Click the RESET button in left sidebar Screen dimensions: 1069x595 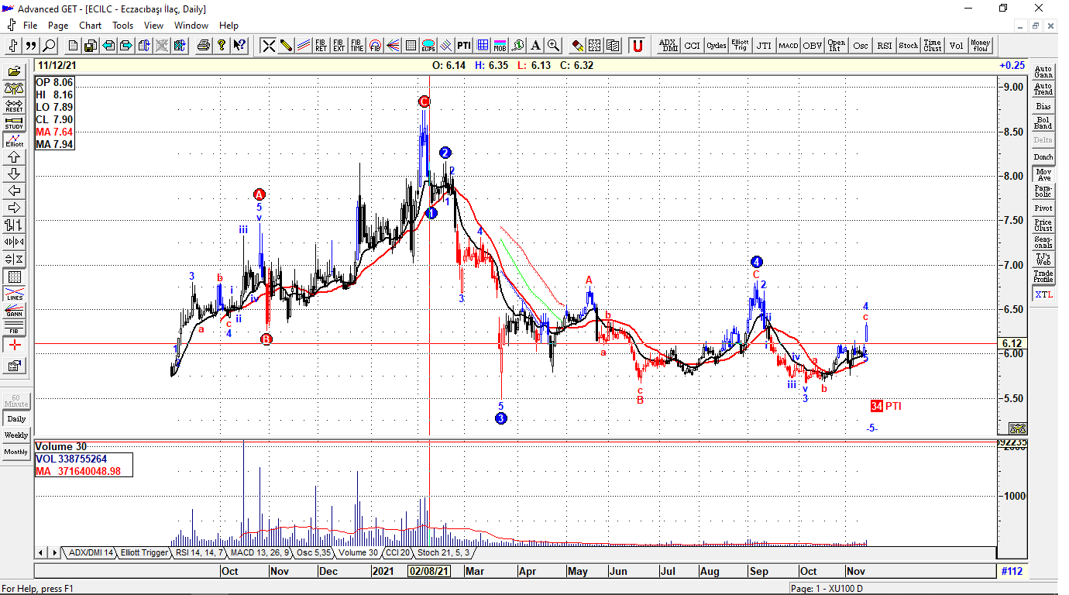click(x=14, y=105)
